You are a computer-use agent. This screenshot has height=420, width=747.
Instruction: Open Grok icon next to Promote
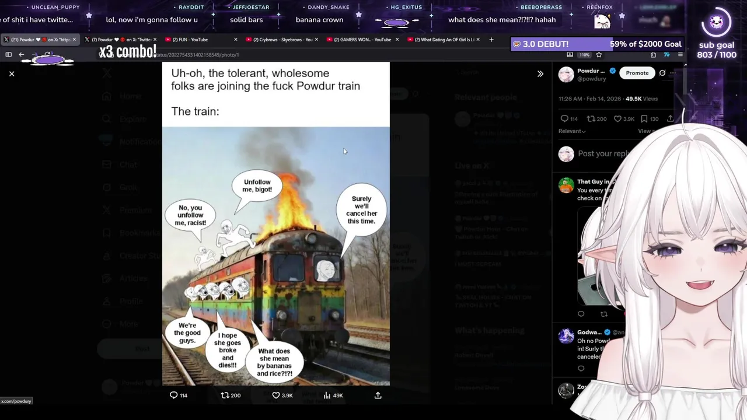(x=662, y=73)
